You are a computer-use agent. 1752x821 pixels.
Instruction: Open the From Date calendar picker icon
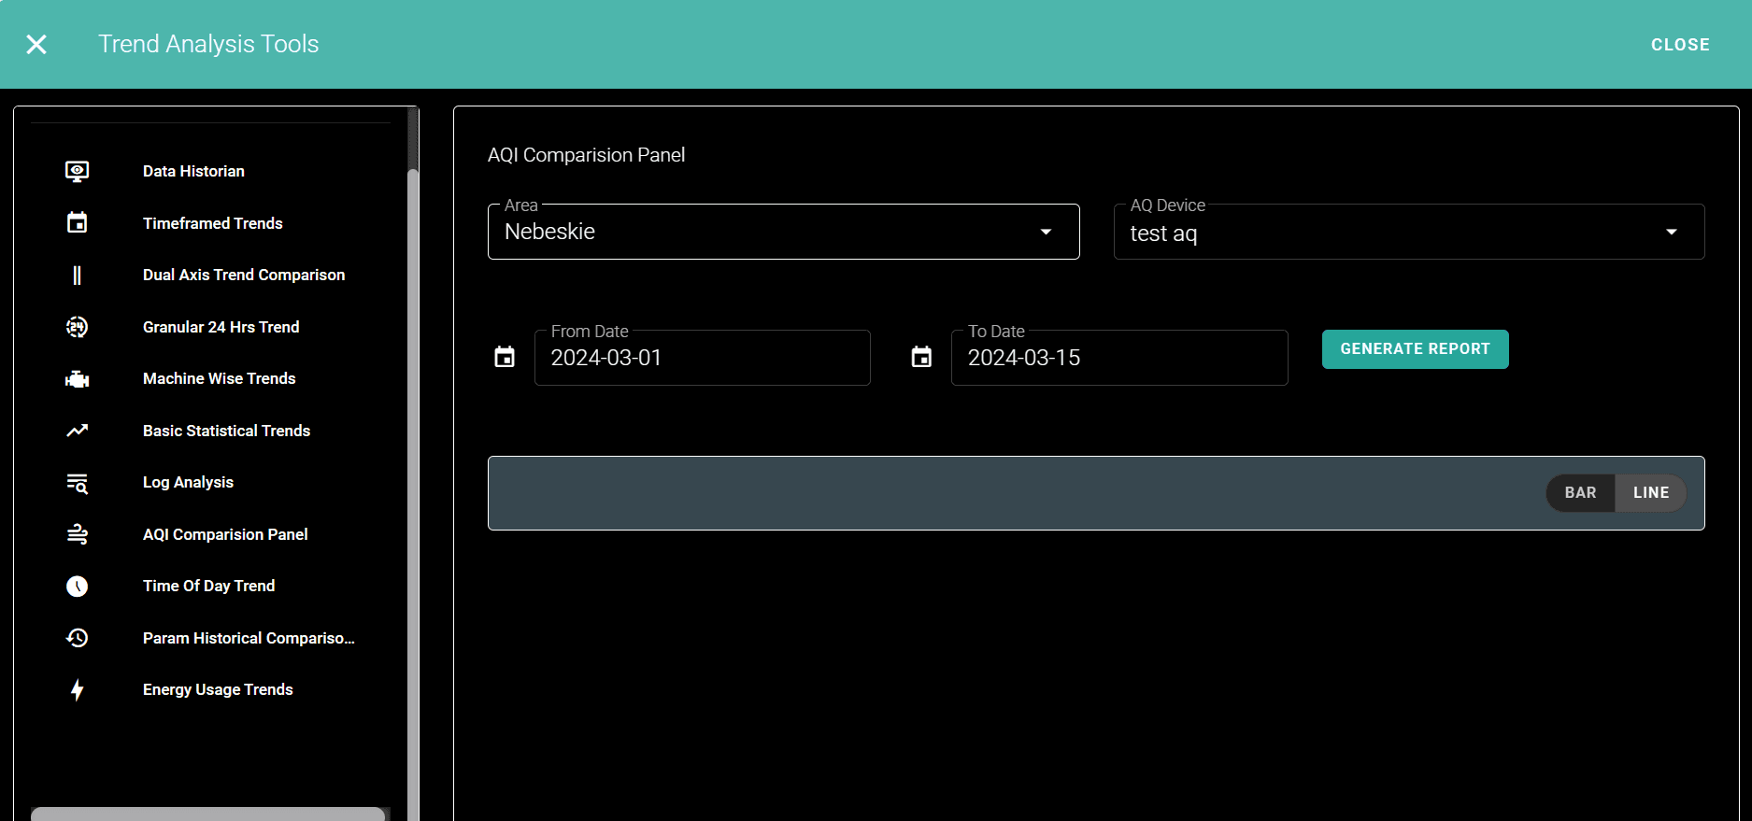pos(505,357)
